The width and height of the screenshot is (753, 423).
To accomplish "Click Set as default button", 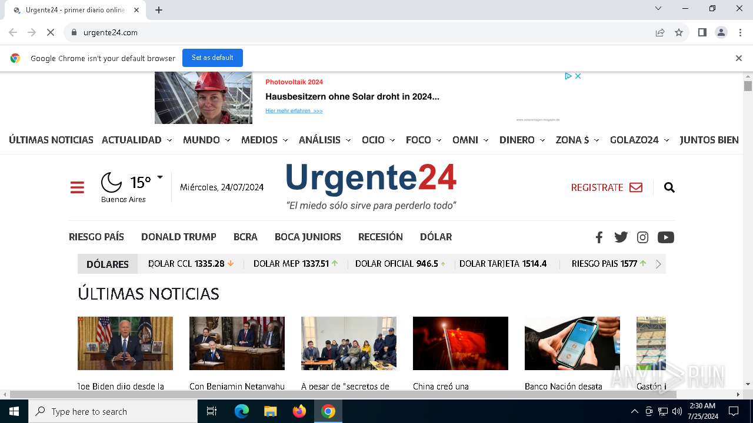I will pyautogui.click(x=212, y=58).
